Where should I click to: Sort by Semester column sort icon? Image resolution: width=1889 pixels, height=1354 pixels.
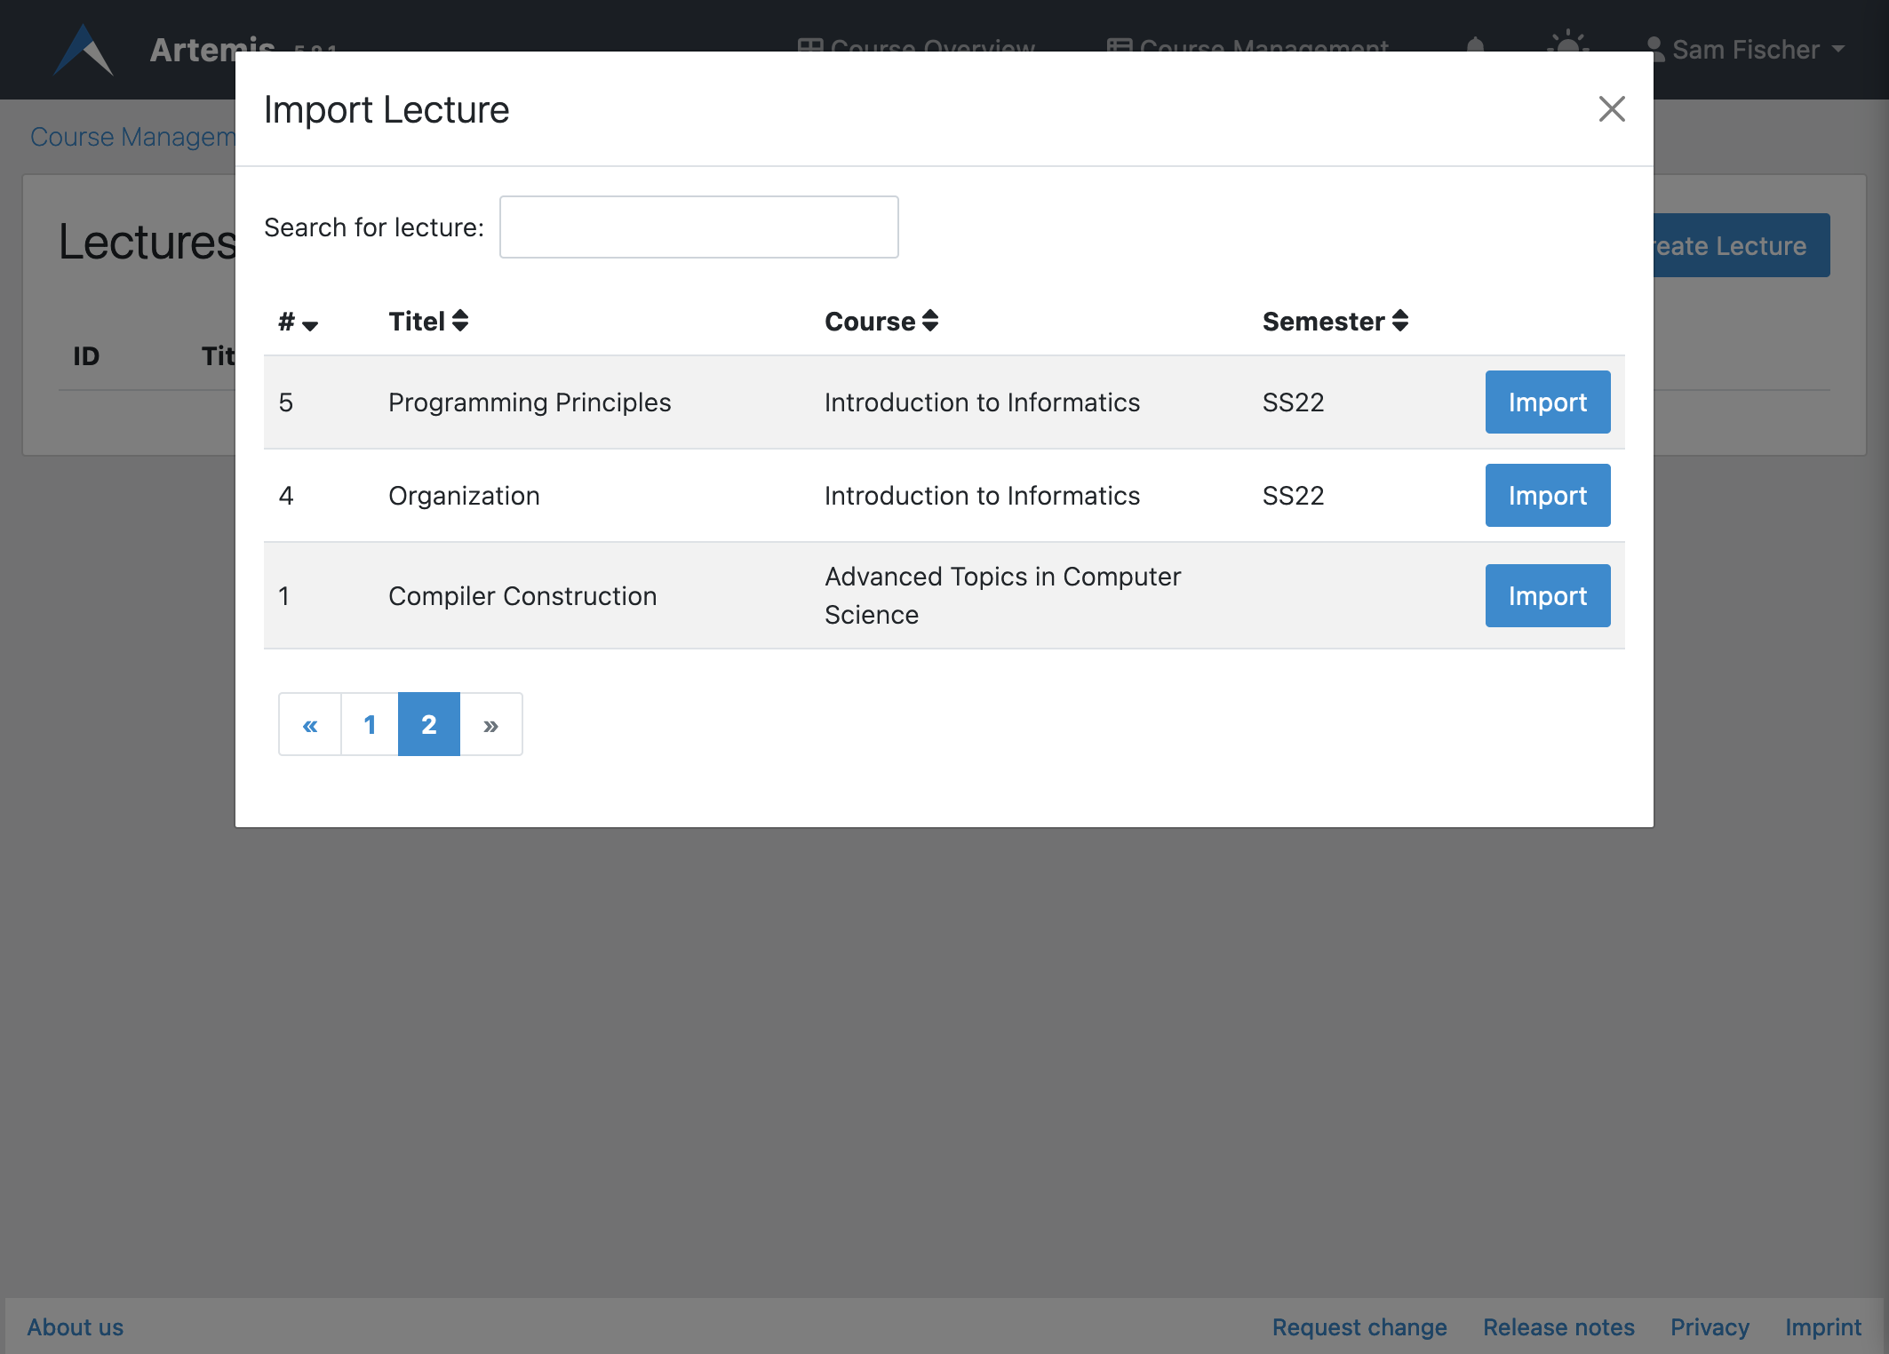[1400, 321]
